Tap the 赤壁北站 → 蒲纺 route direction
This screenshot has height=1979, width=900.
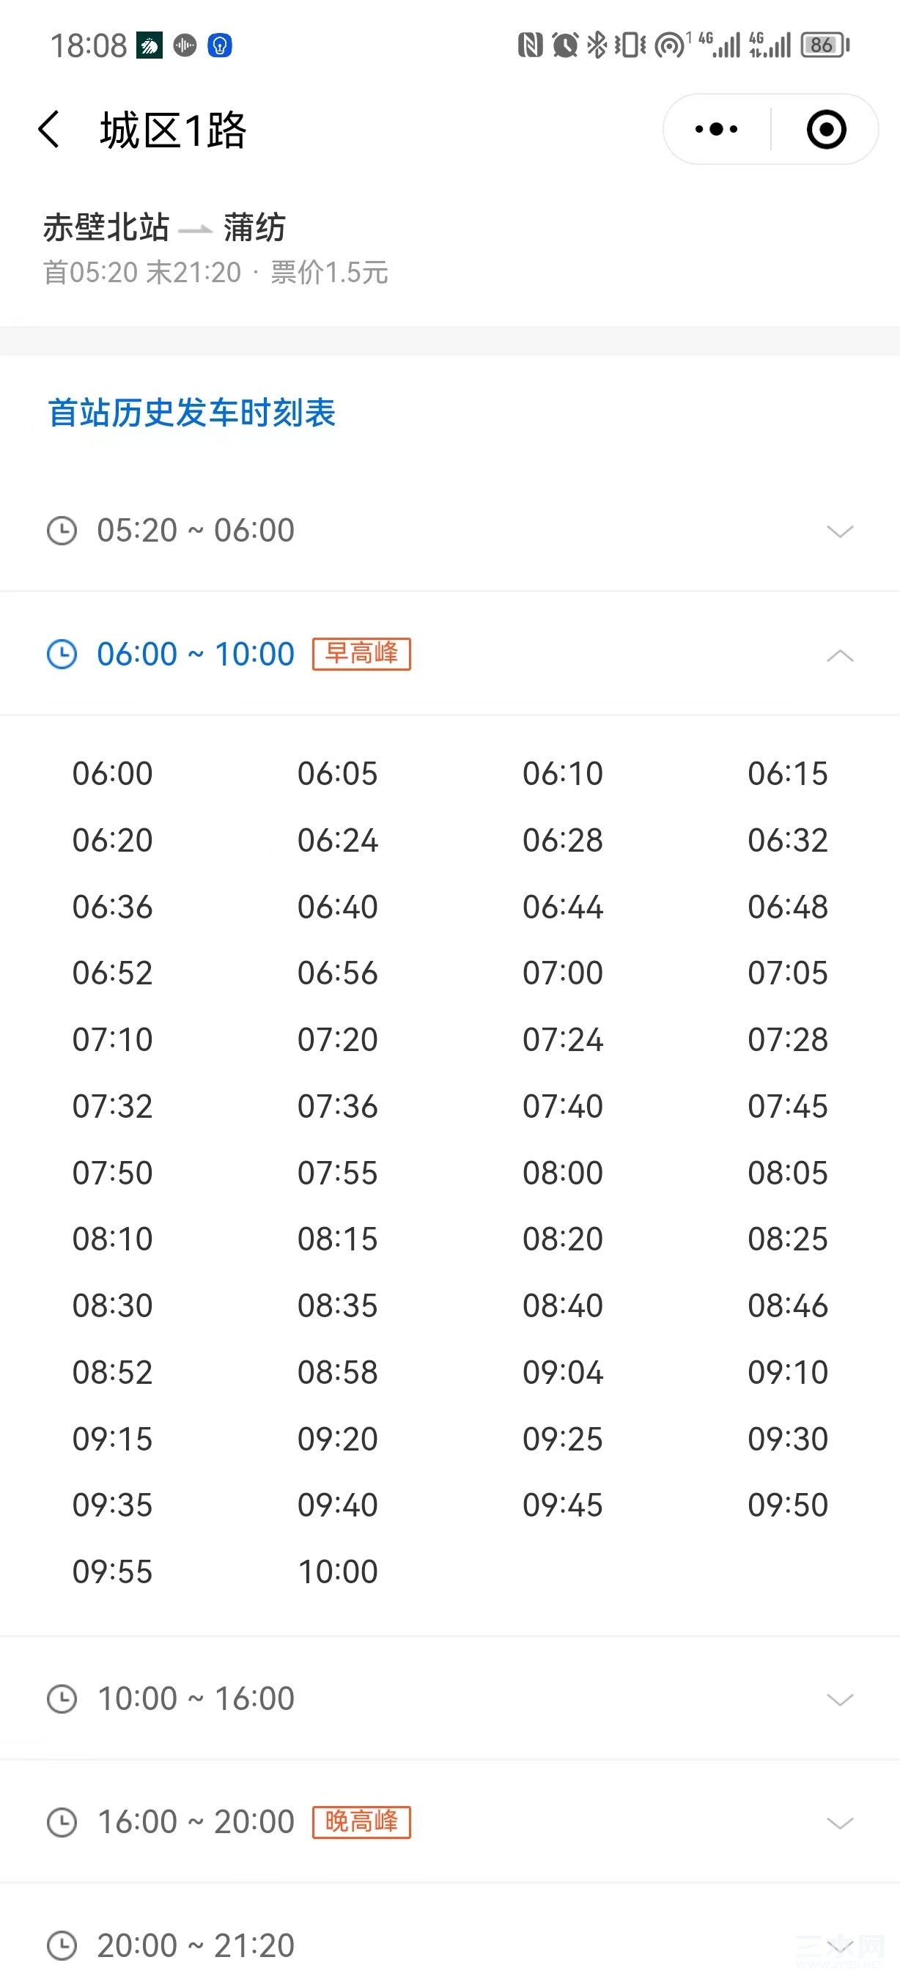click(164, 227)
